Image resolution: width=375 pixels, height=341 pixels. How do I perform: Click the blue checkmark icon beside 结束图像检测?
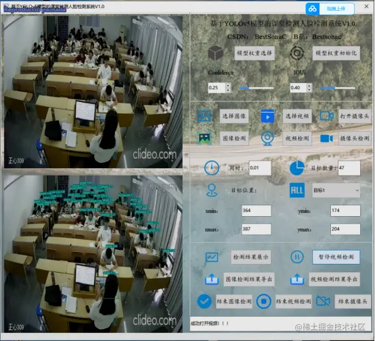(x=204, y=301)
